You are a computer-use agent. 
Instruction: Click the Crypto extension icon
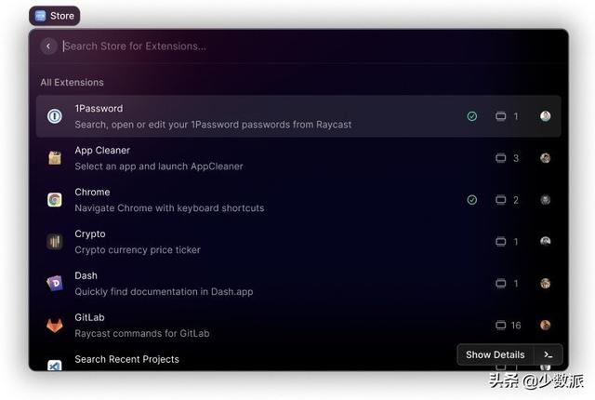click(x=55, y=242)
